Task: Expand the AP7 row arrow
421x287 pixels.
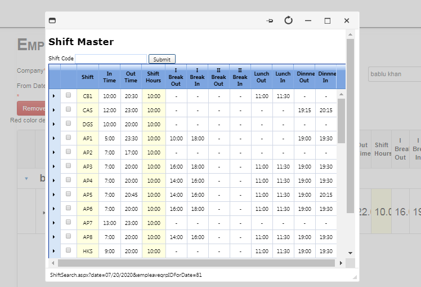Action: point(53,223)
